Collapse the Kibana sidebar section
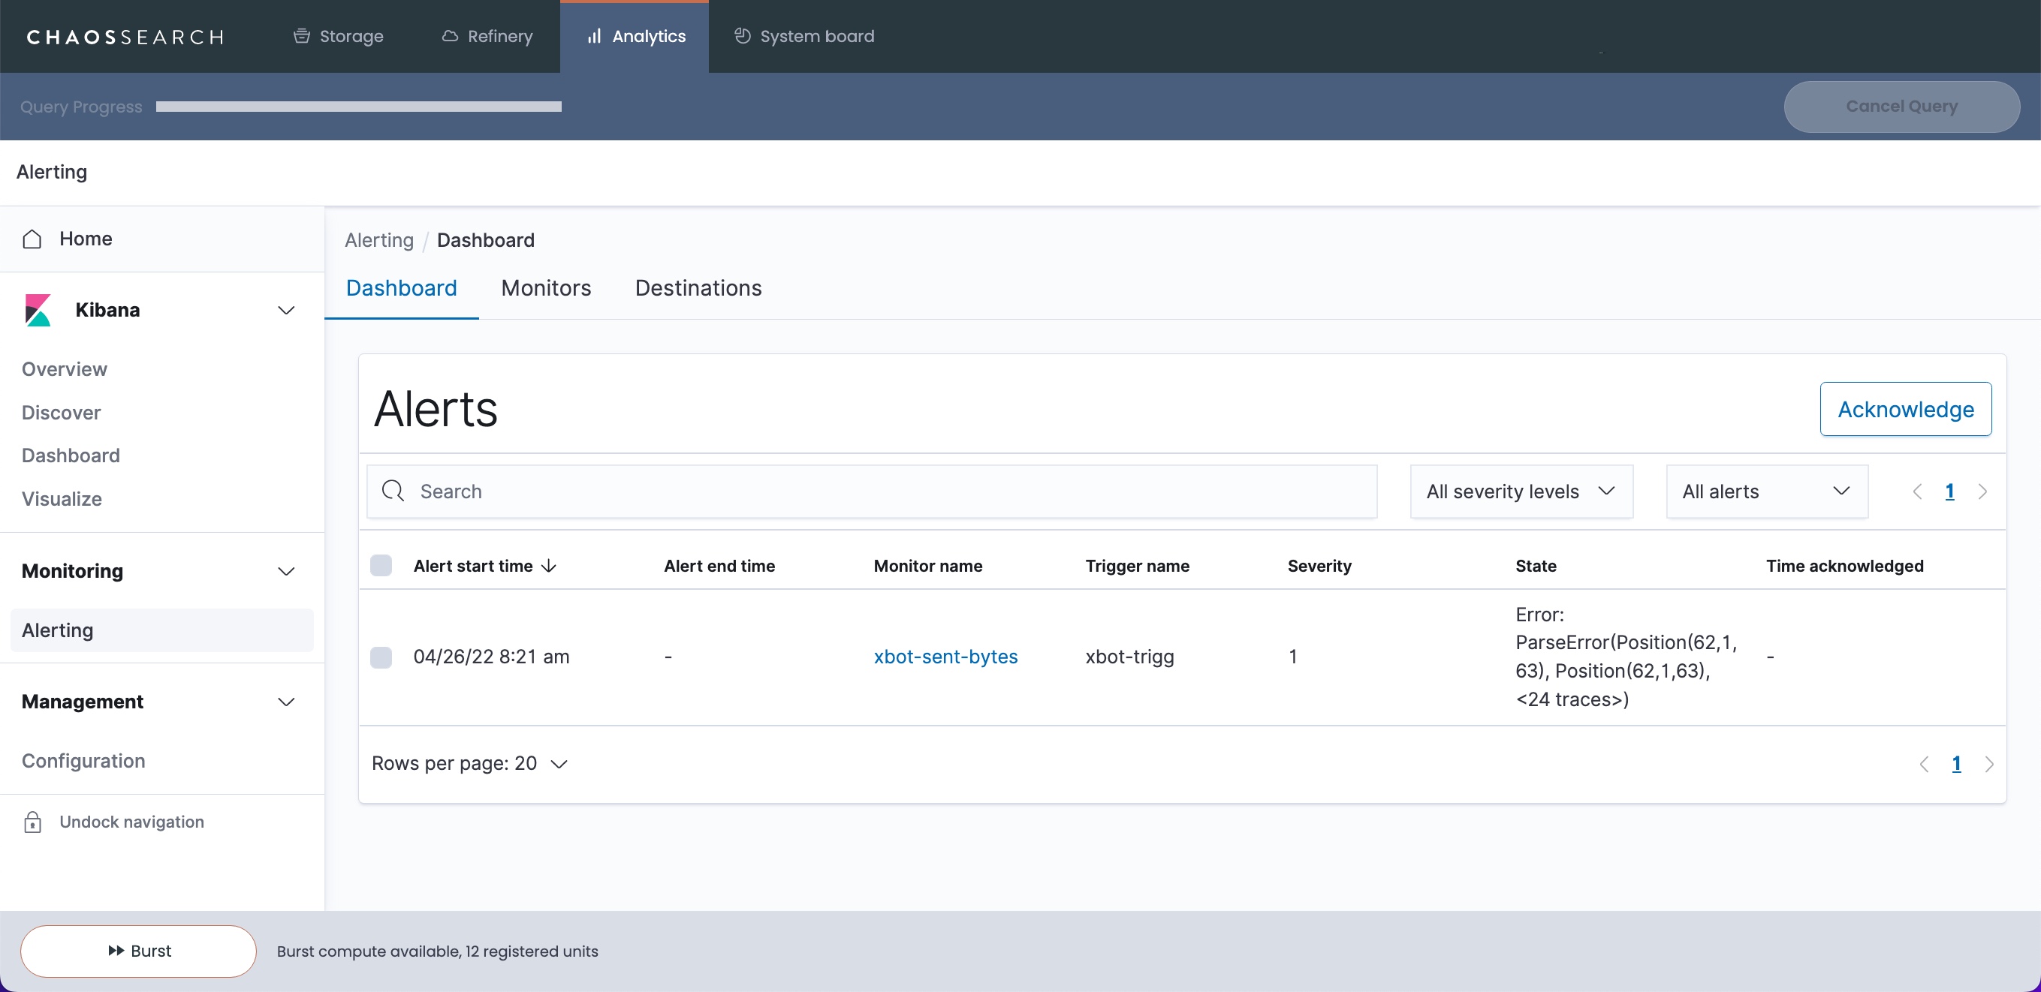The height and width of the screenshot is (992, 2041). 286,311
